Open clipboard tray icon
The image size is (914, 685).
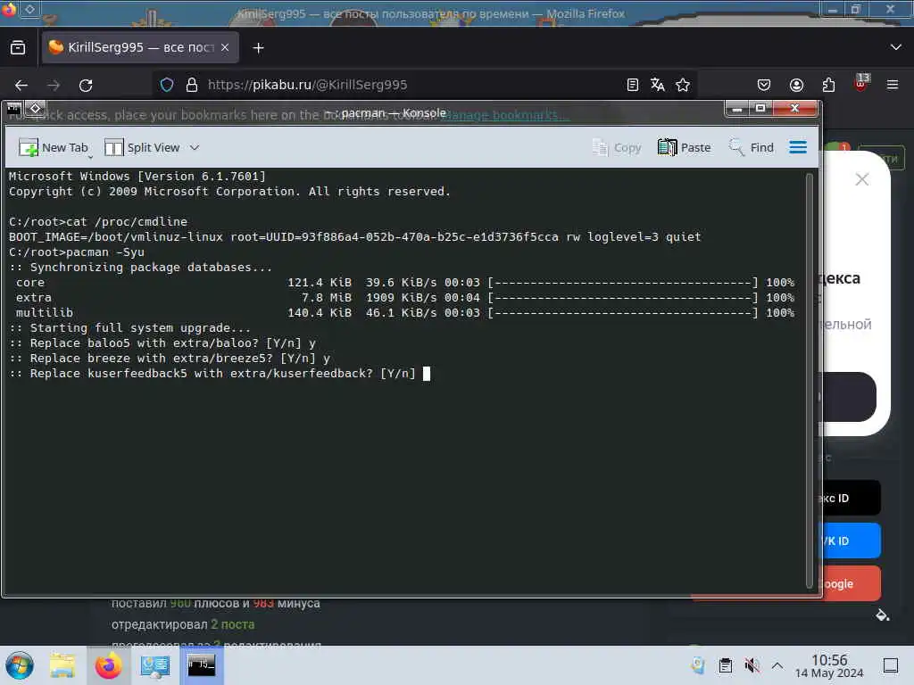(725, 665)
